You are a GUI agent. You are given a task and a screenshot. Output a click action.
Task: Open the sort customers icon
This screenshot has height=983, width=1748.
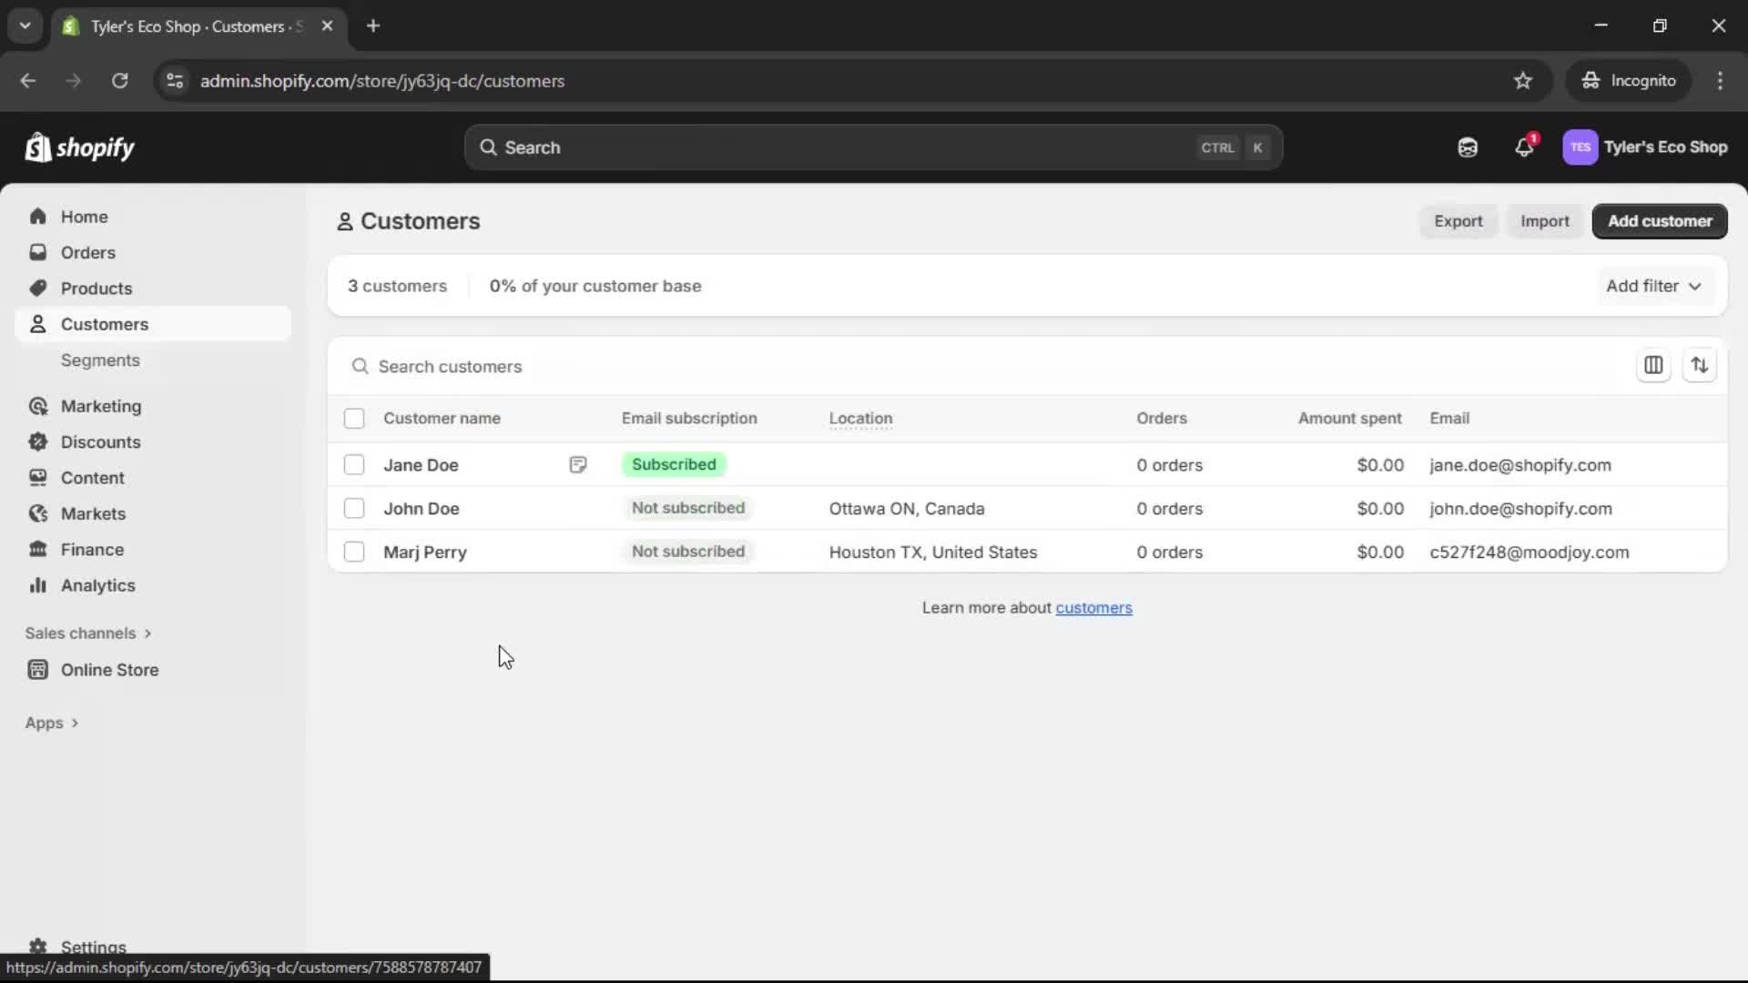1701,365
